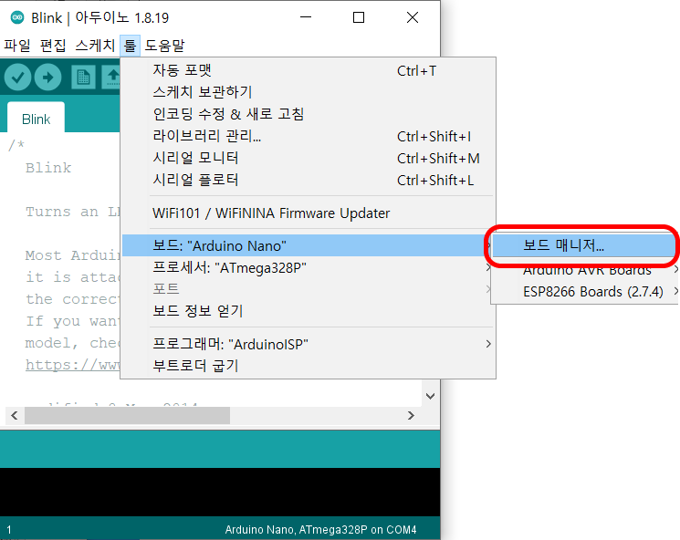Open the 도움말 menu
Viewport: 680px width, 540px height.
pyautogui.click(x=165, y=46)
